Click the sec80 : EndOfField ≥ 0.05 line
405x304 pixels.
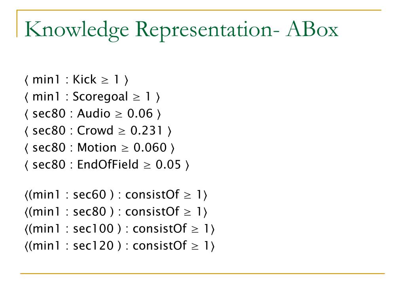pos(107,165)
